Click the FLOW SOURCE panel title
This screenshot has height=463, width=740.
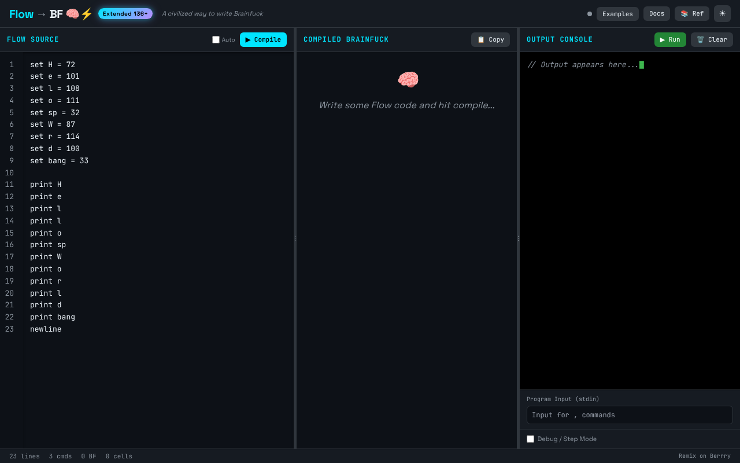33,39
